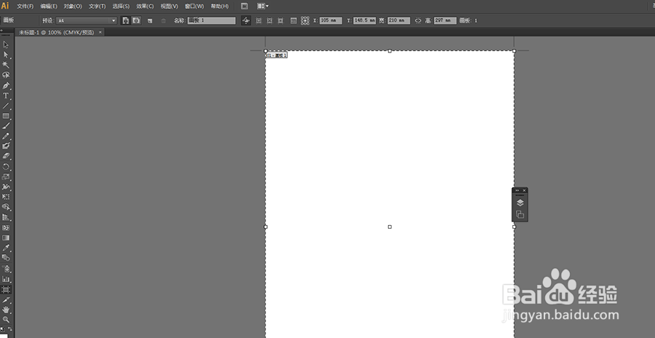655x338 pixels.
Task: Swap fill and stroke colors
Action: click(x=9, y=329)
